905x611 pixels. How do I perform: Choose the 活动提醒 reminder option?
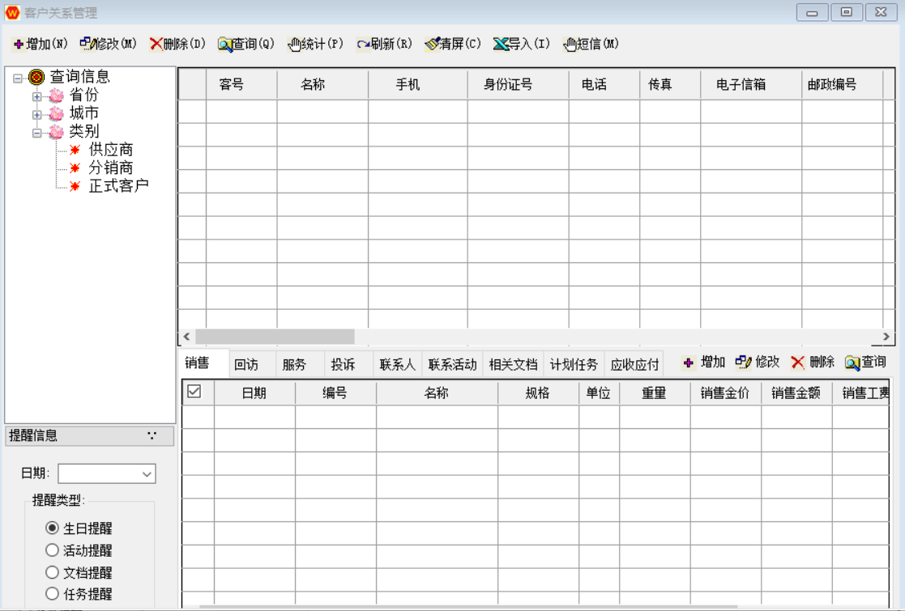[53, 550]
